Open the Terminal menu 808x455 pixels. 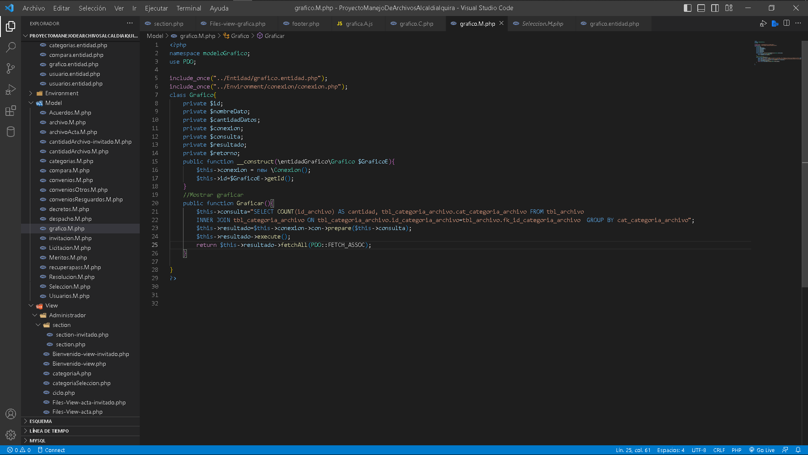pyautogui.click(x=189, y=8)
